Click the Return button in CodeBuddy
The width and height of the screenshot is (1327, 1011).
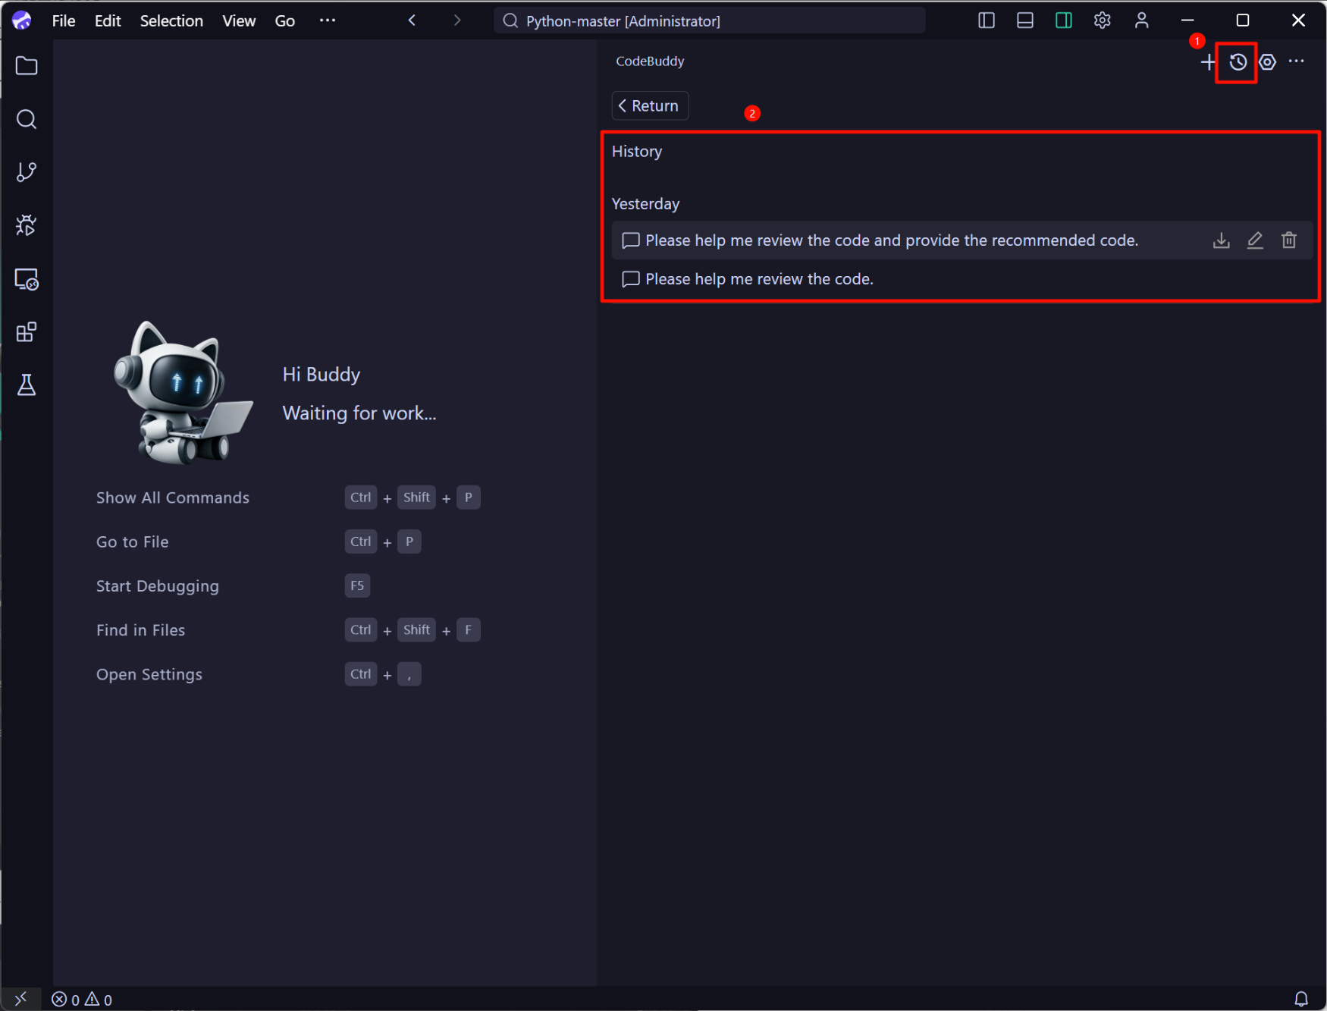coord(649,105)
